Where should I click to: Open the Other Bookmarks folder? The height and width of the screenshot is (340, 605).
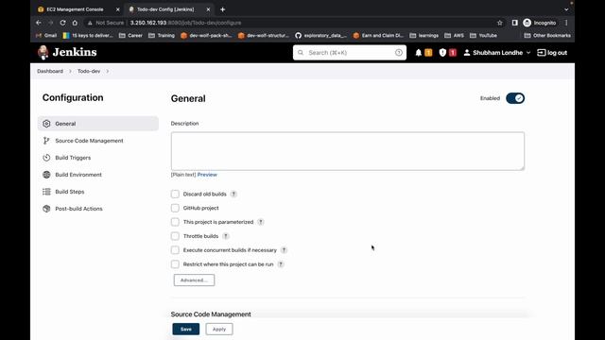[x=547, y=36]
